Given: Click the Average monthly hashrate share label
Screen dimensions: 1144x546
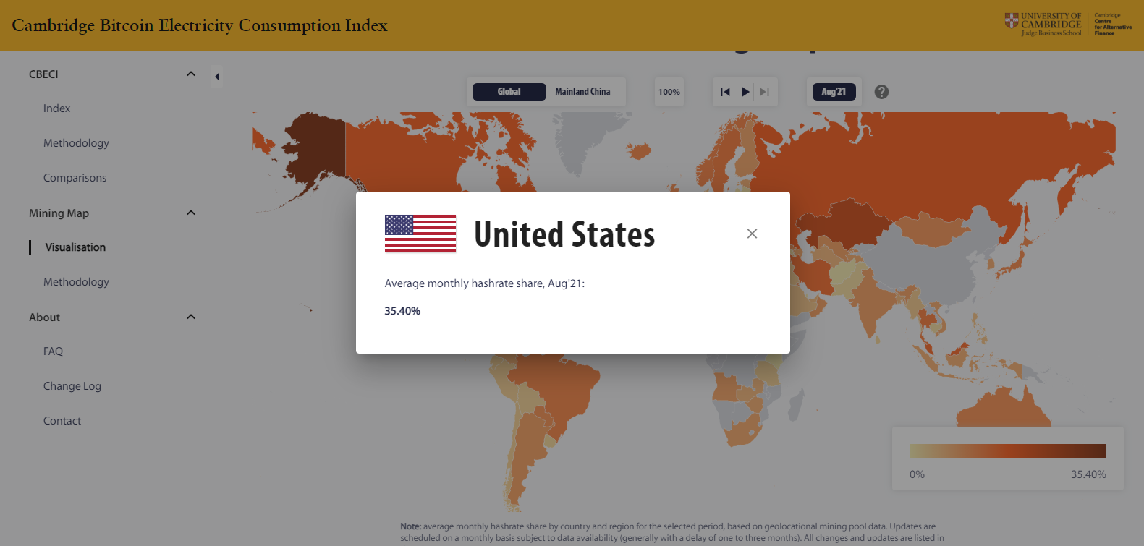Looking at the screenshot, I should coord(484,283).
